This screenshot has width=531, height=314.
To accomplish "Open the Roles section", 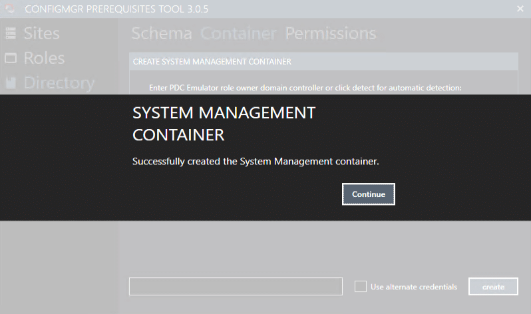I will [x=44, y=58].
